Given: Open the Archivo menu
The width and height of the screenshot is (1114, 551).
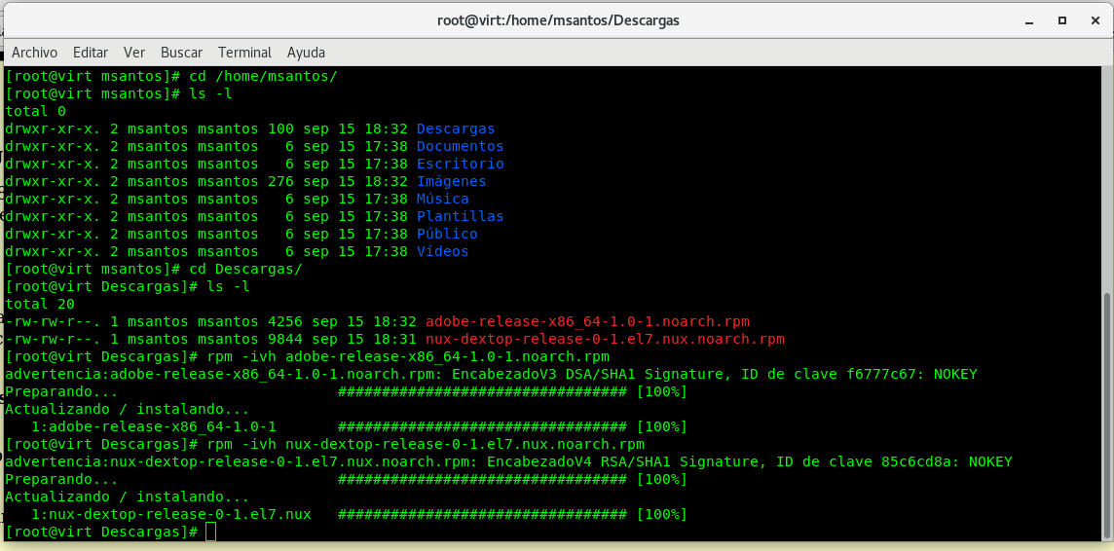Looking at the screenshot, I should pos(34,53).
